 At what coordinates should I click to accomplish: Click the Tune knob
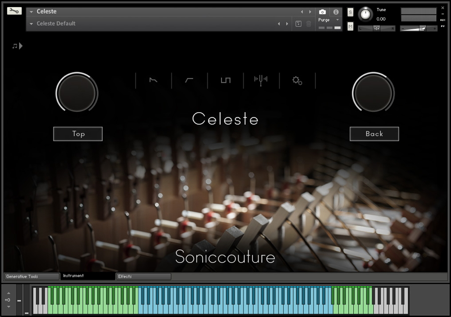(365, 14)
